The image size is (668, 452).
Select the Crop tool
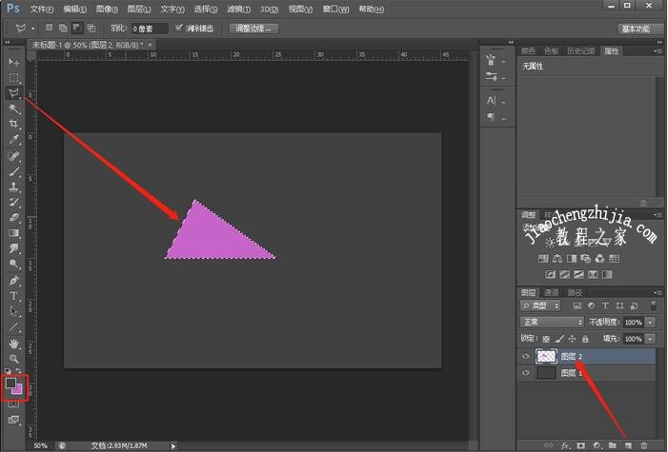(14, 124)
